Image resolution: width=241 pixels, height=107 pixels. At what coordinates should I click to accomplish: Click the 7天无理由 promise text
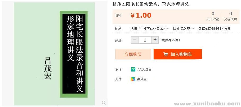pyautogui.click(x=144, y=69)
